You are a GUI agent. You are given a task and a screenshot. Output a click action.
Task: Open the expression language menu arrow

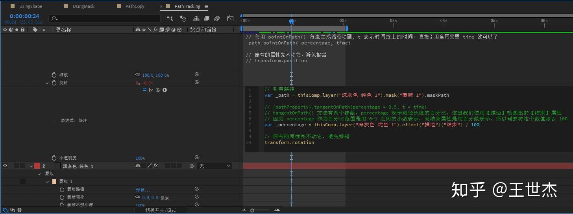pyautogui.click(x=165, y=90)
